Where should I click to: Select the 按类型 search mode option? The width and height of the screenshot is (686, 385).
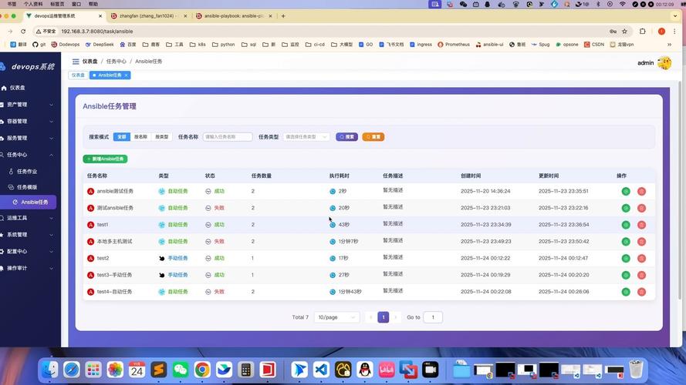(161, 137)
